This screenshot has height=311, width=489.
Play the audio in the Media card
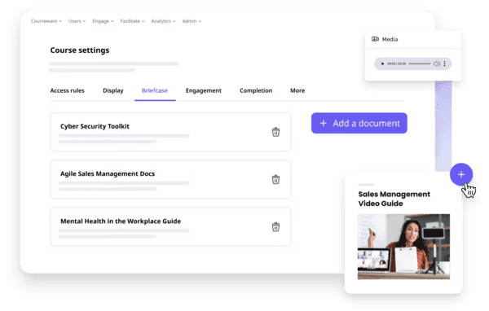(x=382, y=64)
